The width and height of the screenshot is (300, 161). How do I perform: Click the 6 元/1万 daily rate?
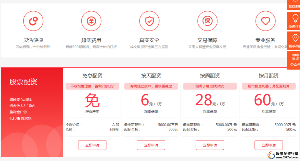click(x=151, y=100)
